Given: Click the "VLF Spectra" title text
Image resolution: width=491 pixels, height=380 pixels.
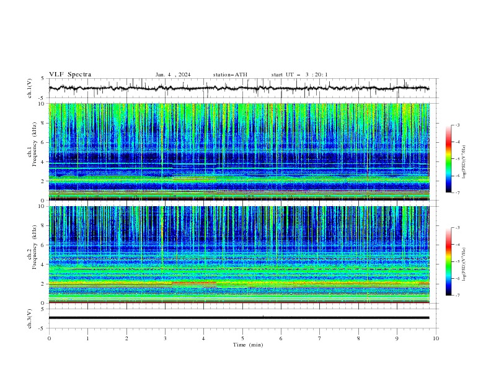Looking at the screenshot, I should click(x=70, y=75).
